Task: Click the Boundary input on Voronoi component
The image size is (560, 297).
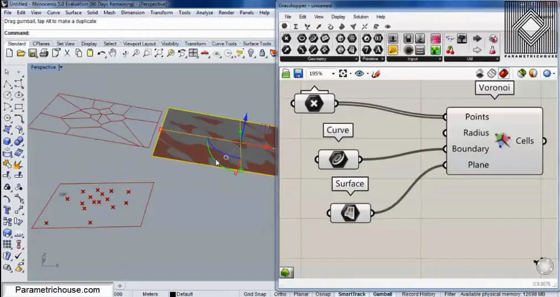Action: 470,148
